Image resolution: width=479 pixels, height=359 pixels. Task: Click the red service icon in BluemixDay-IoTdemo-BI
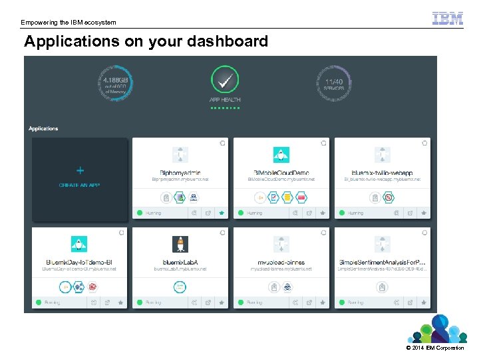coord(92,287)
